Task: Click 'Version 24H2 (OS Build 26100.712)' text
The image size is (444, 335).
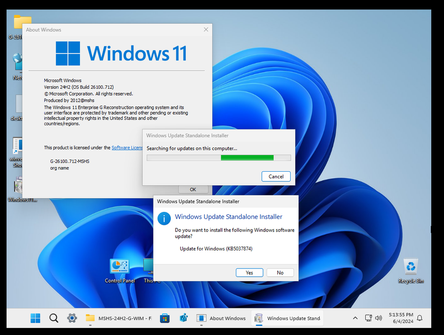Action: pyautogui.click(x=79, y=87)
